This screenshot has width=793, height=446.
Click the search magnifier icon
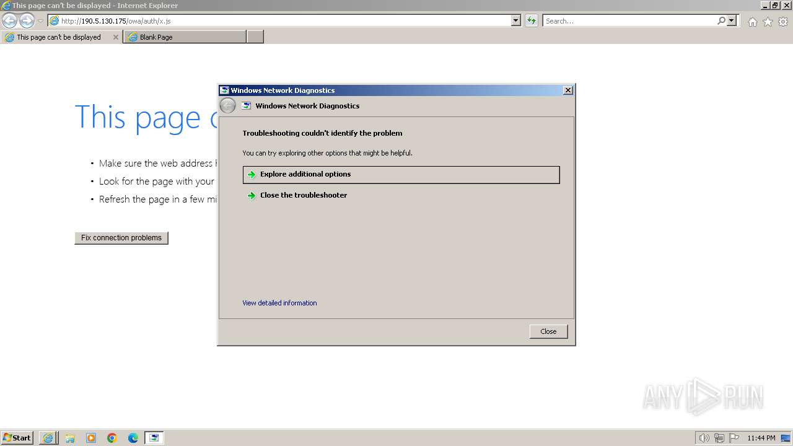(x=721, y=21)
